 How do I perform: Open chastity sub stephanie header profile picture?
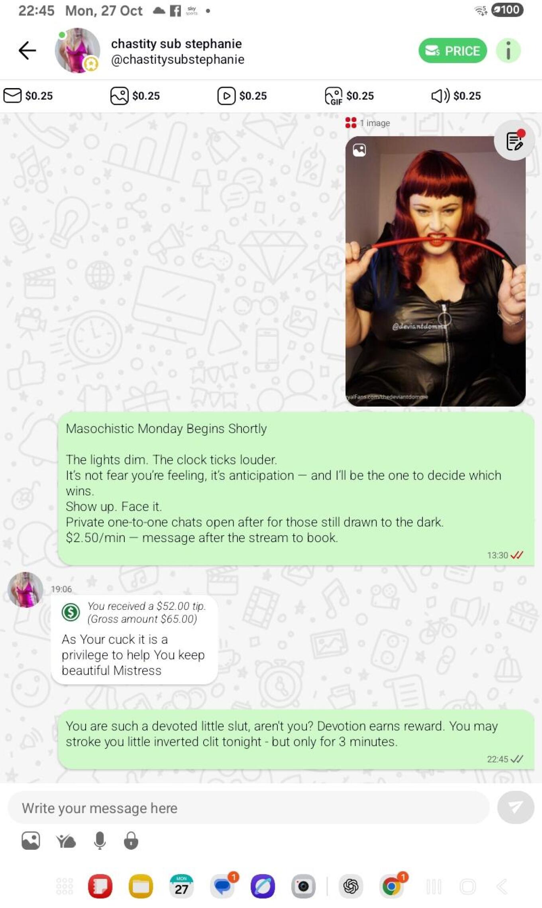[x=77, y=51]
